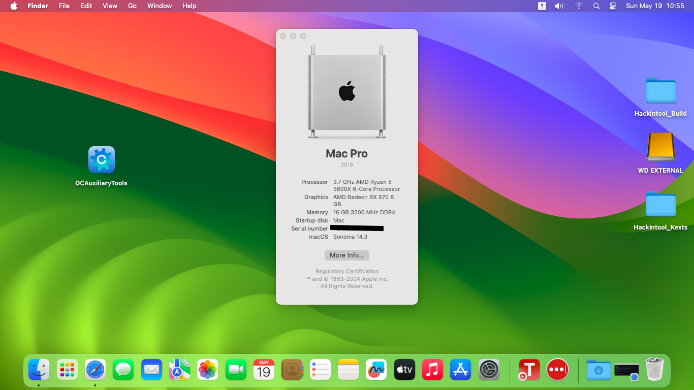
Task: Launch Freeform from the Dock
Action: 376,369
